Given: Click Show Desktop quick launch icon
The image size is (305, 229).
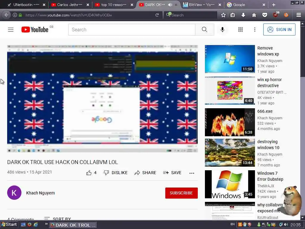Looking at the screenshot, I should (x=23, y=225).
